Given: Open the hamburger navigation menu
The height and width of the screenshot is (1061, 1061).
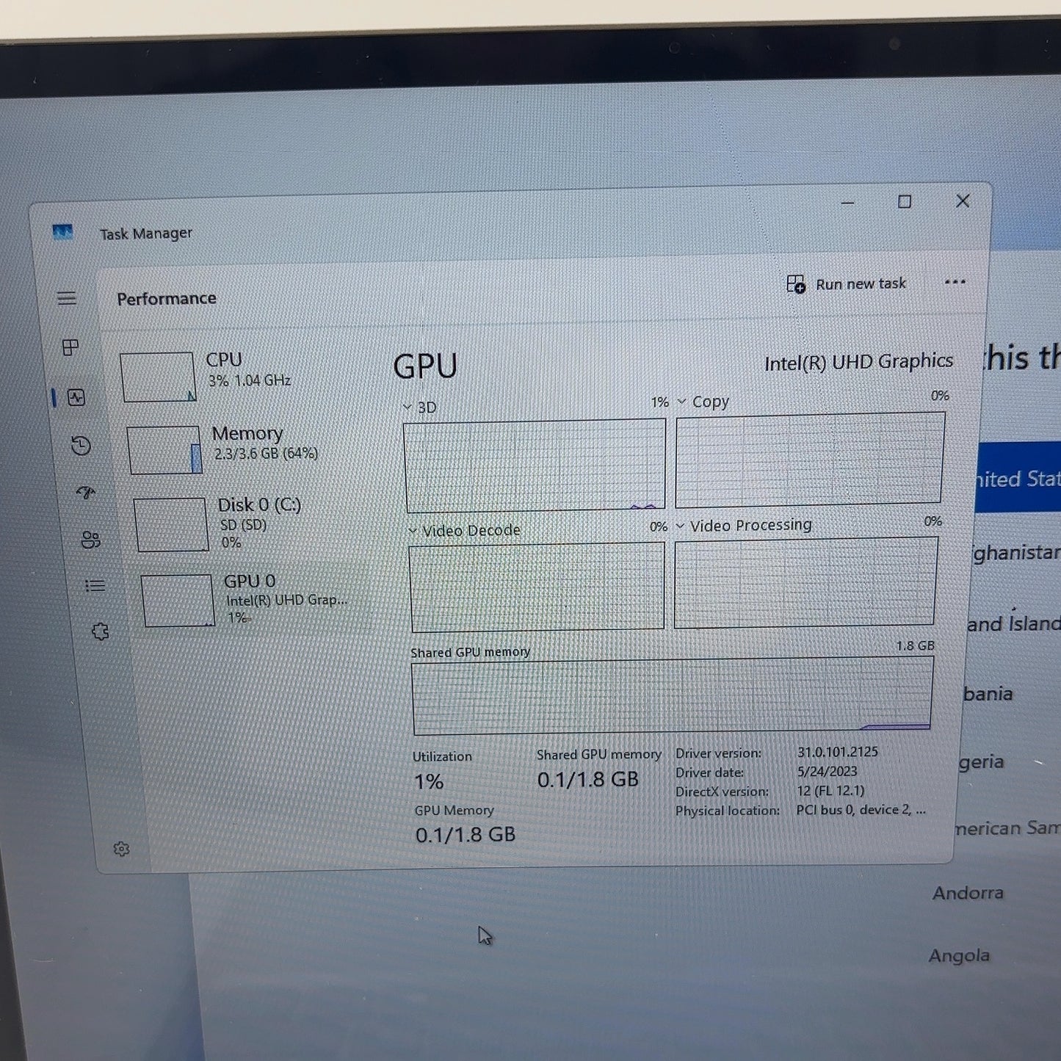Looking at the screenshot, I should click(x=67, y=298).
